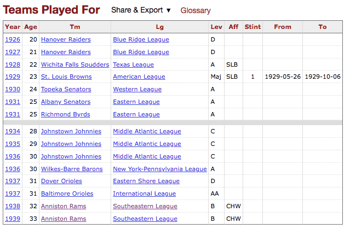
Task: Sort table by Year column header
Action: coord(13,27)
